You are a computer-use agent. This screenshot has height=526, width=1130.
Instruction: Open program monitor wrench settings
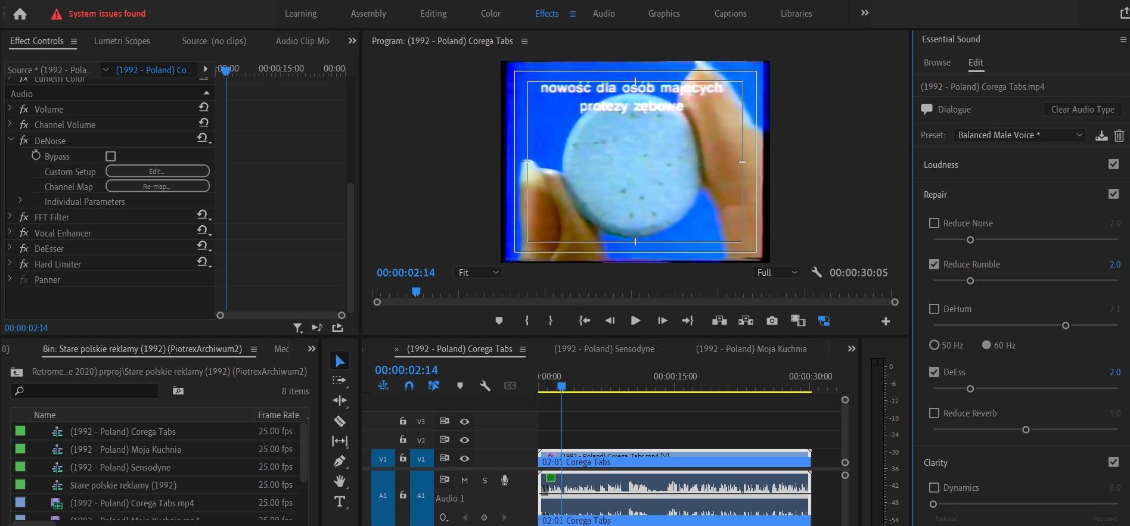pyautogui.click(x=817, y=272)
